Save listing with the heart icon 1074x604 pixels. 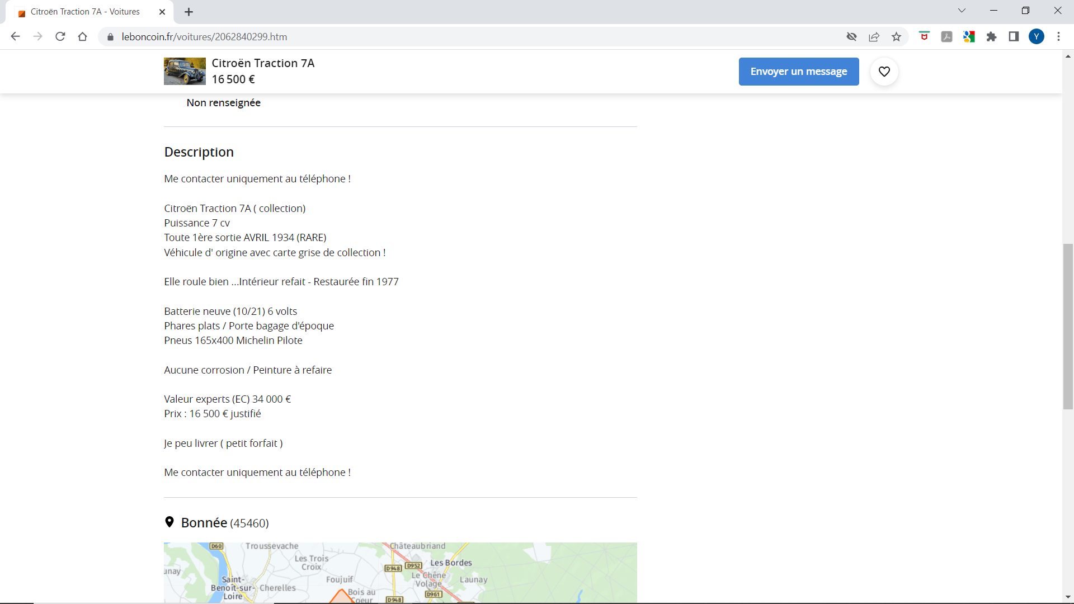tap(884, 72)
